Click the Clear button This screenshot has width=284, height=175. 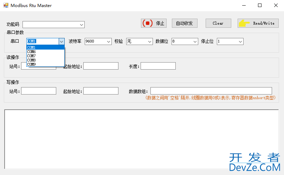218,23
